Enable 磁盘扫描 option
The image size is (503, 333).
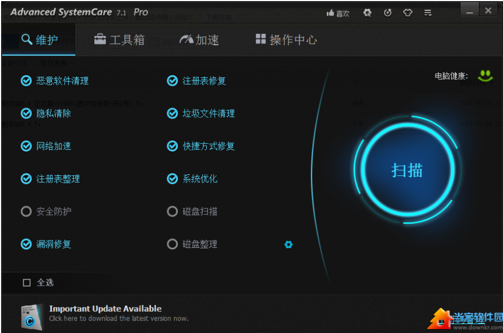tap(172, 212)
